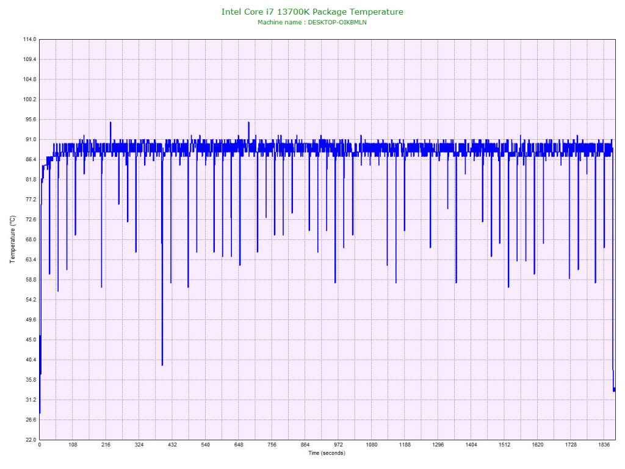Click the final temperature drop at the chart's right edge
Image resolution: width=625 pixels, height=469 pixels.
(613, 388)
